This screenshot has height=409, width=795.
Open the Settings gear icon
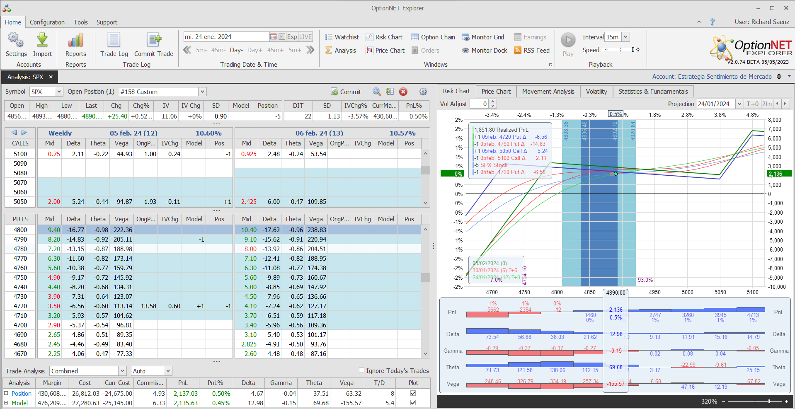click(x=16, y=41)
